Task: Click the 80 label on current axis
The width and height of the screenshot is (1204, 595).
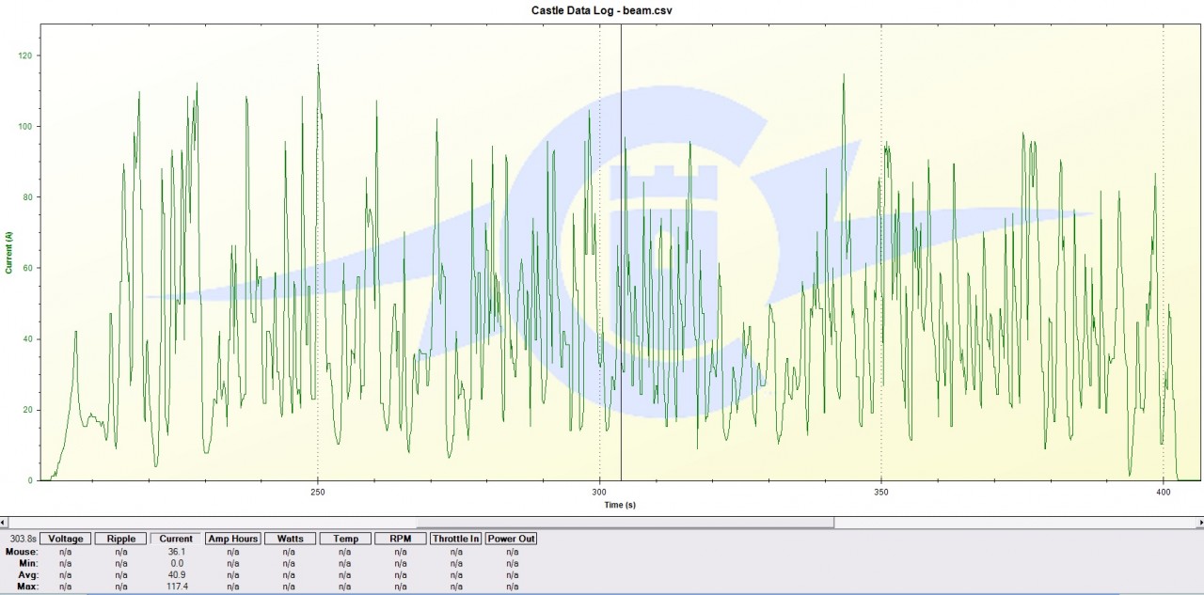Action: pyautogui.click(x=27, y=197)
